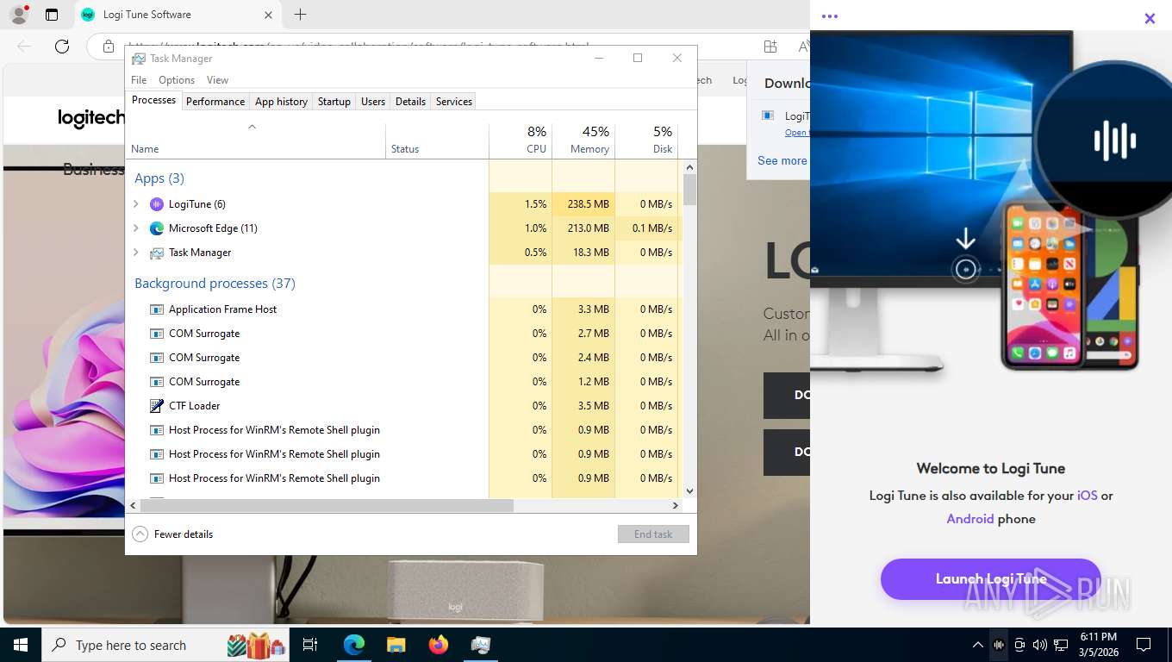This screenshot has width=1172, height=662.
Task: Open Task Manager File menu
Action: tap(139, 80)
